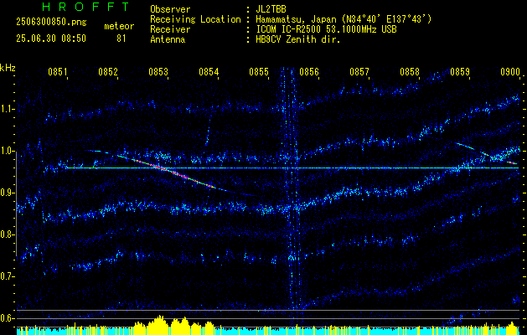
Task: Click the Observer label
Action: 170,9
